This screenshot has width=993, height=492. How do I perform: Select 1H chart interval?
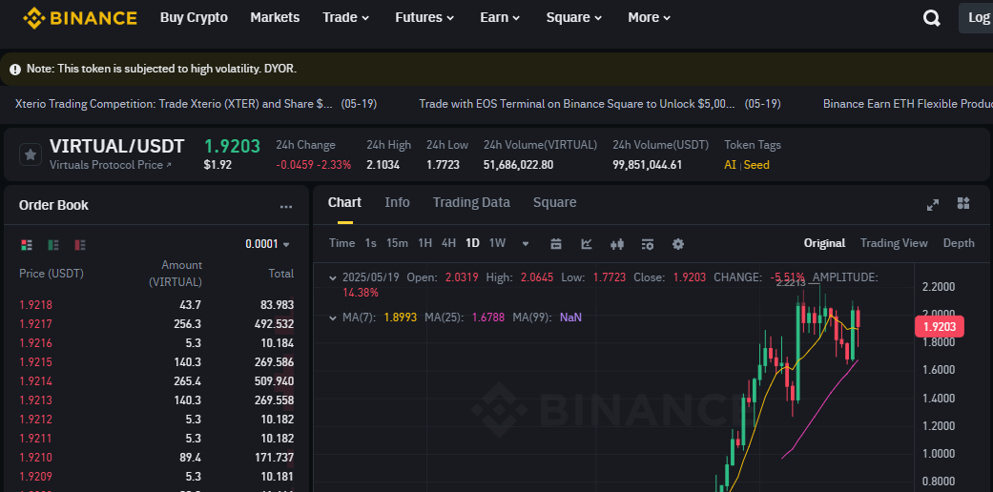tap(424, 243)
